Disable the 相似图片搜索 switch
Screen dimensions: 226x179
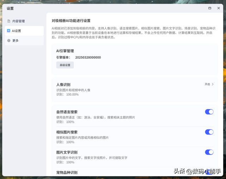(x=209, y=132)
